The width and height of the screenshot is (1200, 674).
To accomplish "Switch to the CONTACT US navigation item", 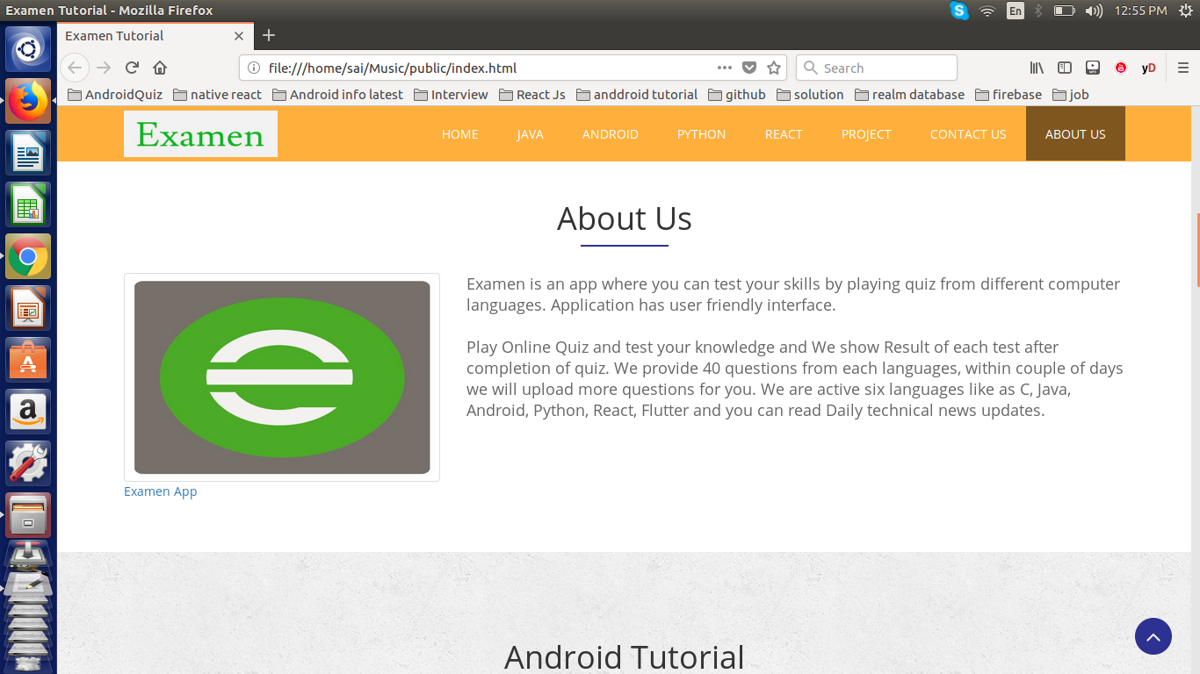I will tap(968, 133).
